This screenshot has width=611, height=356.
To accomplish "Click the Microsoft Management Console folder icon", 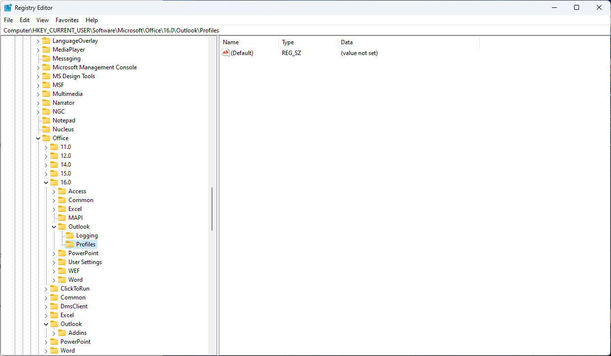I will (46, 67).
